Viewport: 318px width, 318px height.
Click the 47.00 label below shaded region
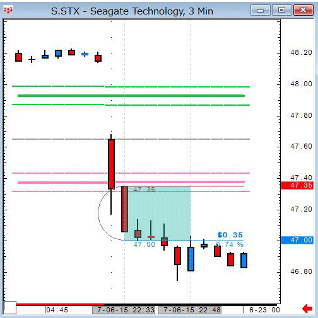click(x=144, y=244)
